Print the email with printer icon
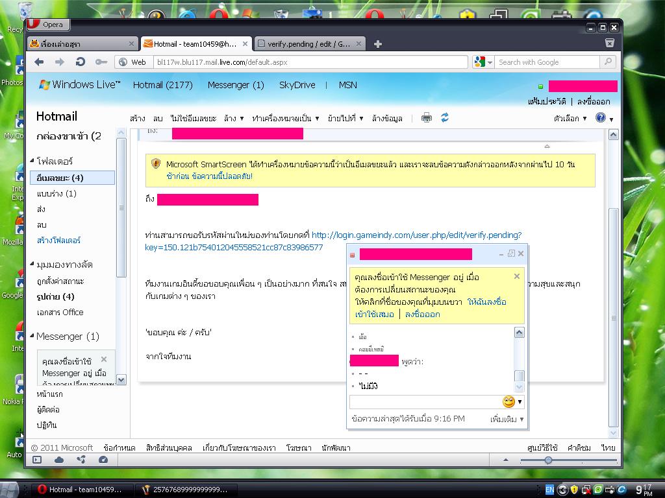 (427, 118)
